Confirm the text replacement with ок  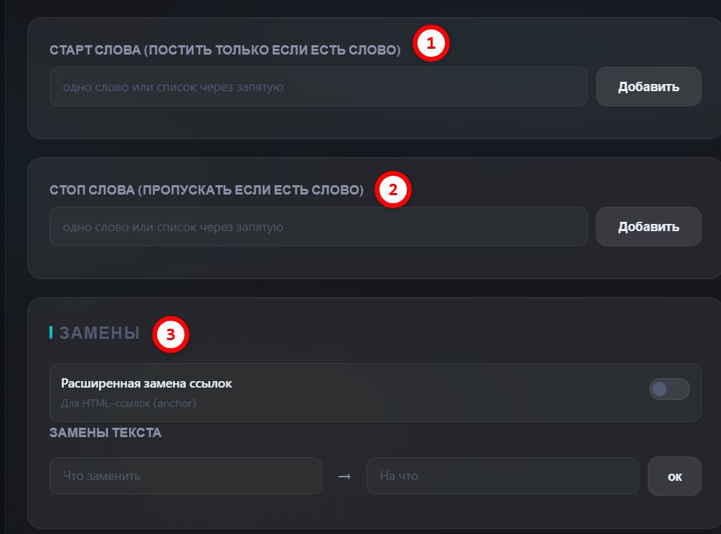pos(674,477)
